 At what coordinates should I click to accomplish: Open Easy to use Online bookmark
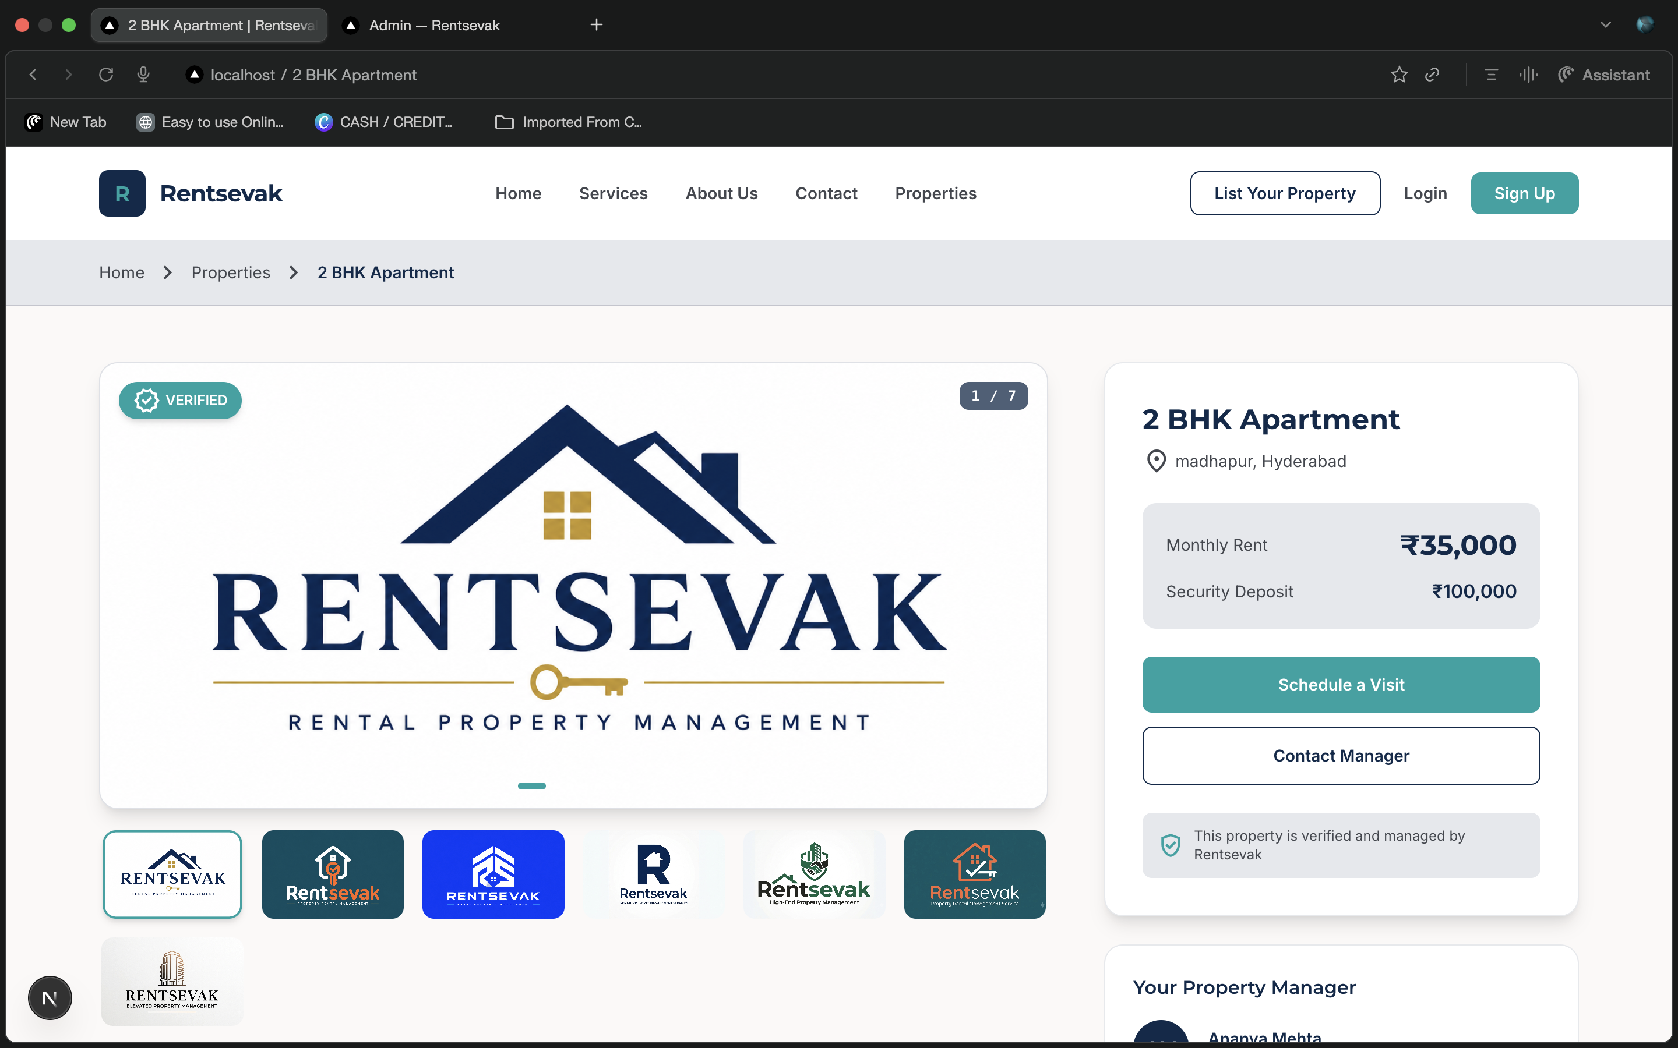pos(210,122)
